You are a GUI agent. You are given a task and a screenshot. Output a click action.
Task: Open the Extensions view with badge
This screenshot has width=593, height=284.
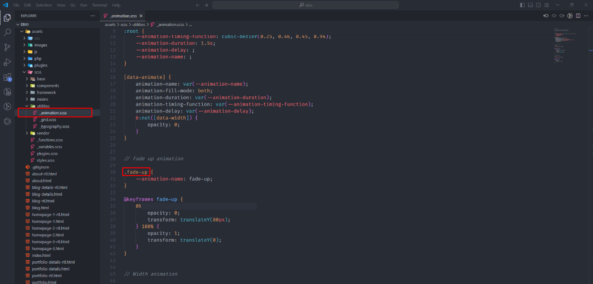tap(7, 77)
